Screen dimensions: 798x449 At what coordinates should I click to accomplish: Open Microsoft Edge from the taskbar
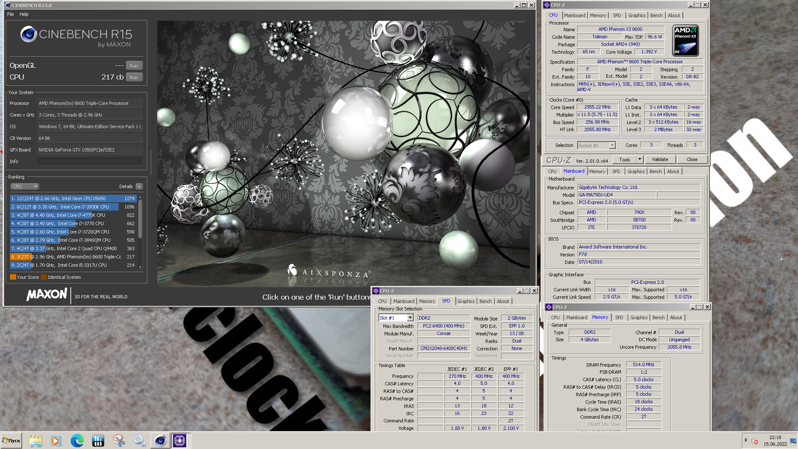pyautogui.click(x=77, y=440)
